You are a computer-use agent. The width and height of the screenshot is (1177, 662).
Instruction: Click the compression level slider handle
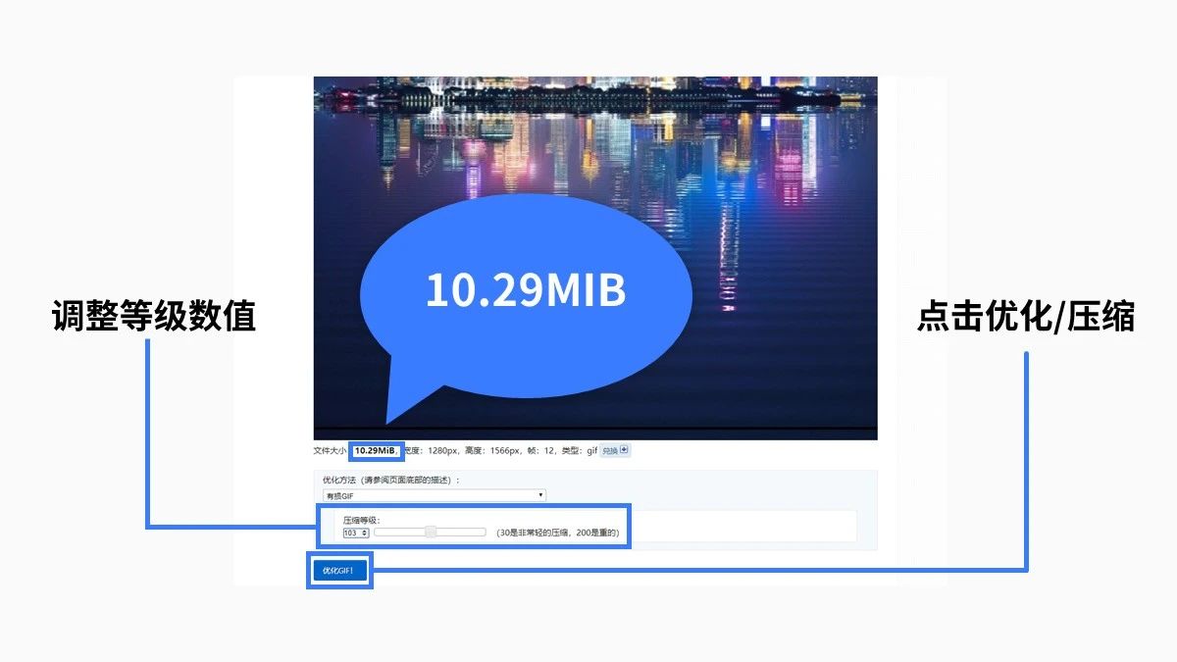pos(431,532)
